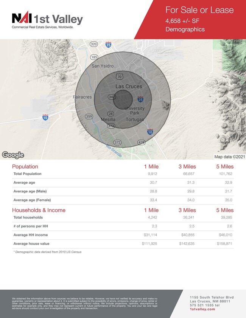Click the University Park map label
The height and width of the screenshot is (318, 246).
134,111
